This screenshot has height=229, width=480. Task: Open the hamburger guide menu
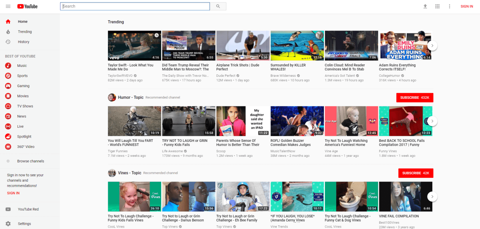[x=8, y=6]
